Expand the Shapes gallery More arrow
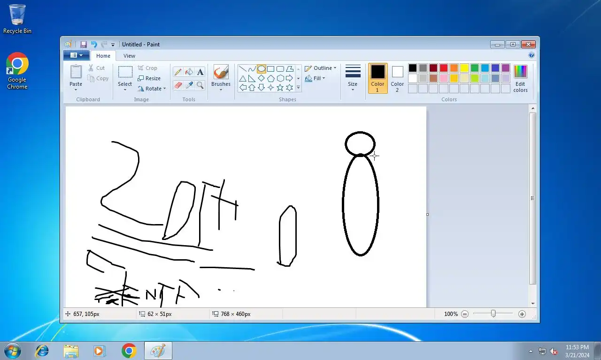 [x=298, y=88]
